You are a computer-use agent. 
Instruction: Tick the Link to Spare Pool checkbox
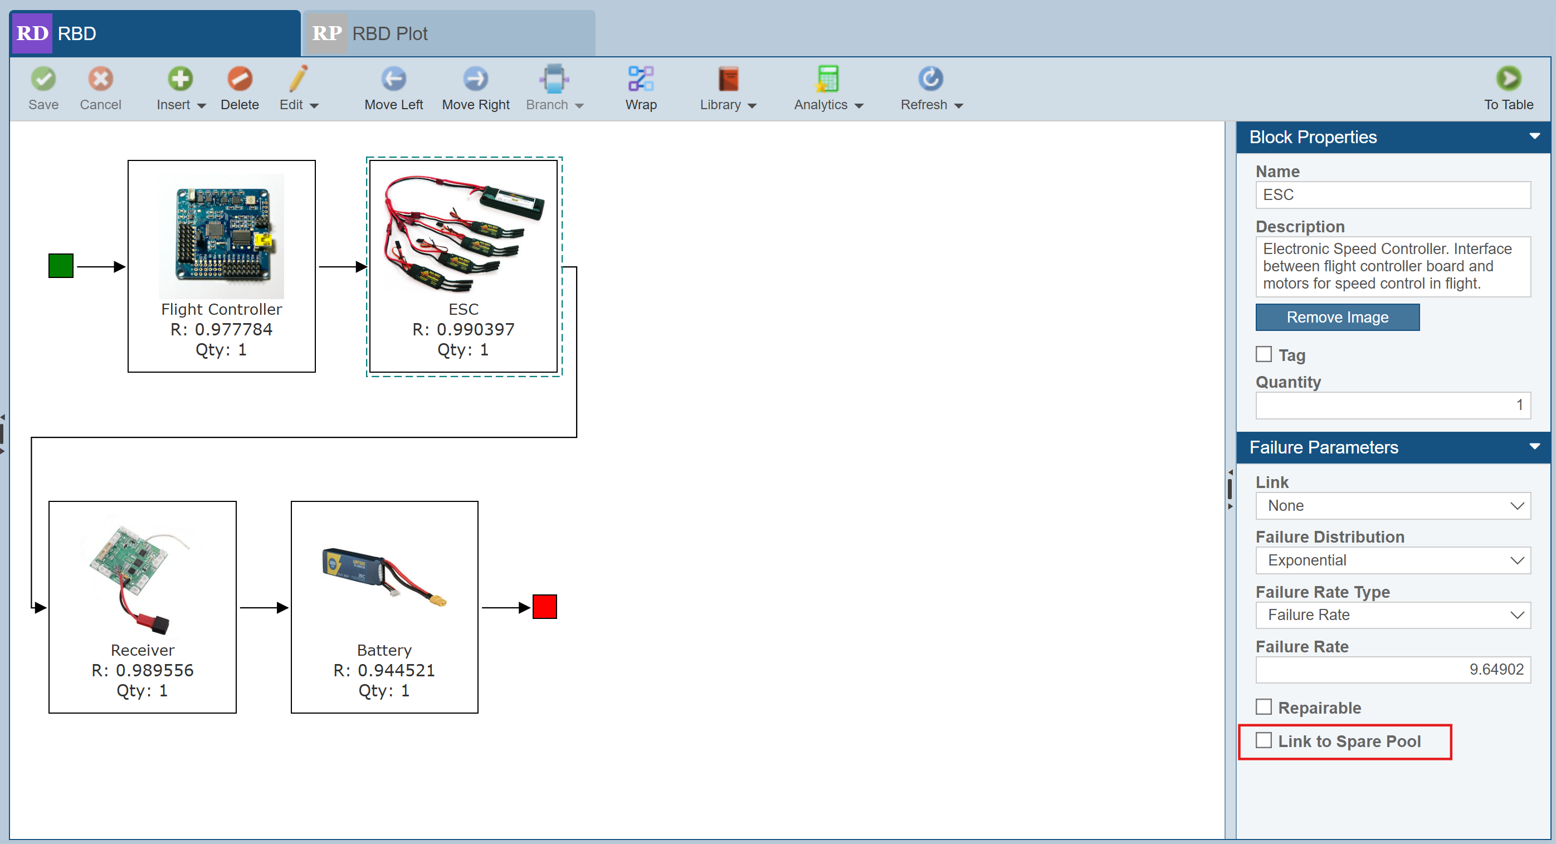coord(1263,741)
